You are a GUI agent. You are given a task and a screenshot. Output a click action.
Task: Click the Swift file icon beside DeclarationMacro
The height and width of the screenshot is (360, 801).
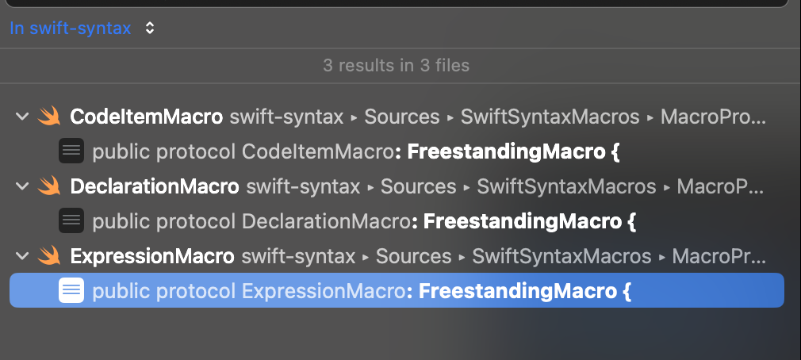[x=49, y=186]
